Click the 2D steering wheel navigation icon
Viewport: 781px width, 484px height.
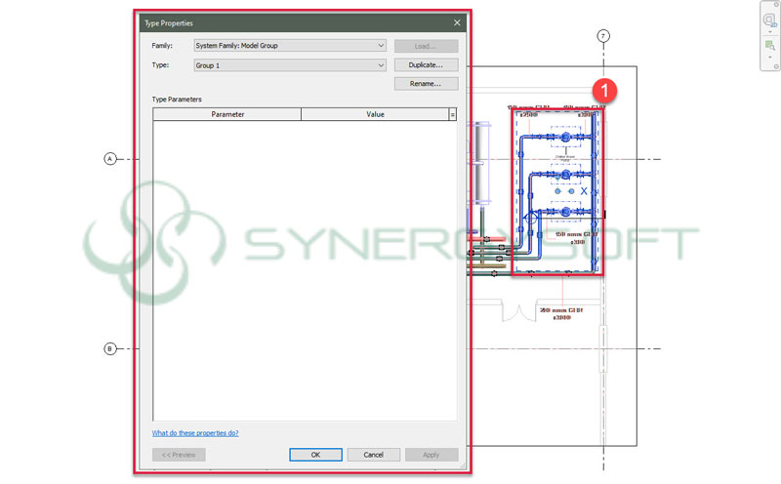[769, 18]
